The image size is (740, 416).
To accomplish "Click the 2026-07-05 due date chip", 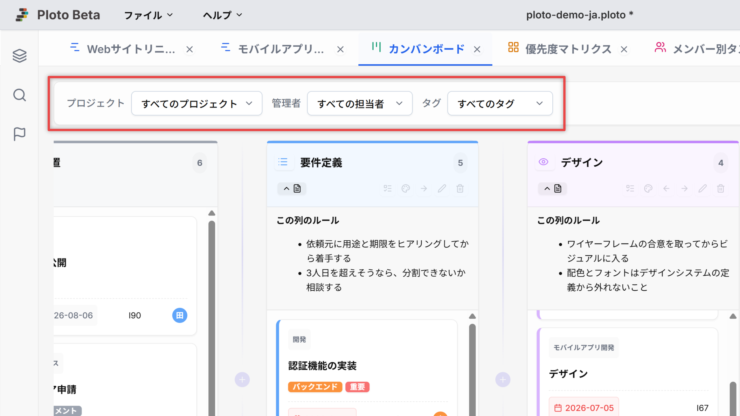I will tap(584, 408).
